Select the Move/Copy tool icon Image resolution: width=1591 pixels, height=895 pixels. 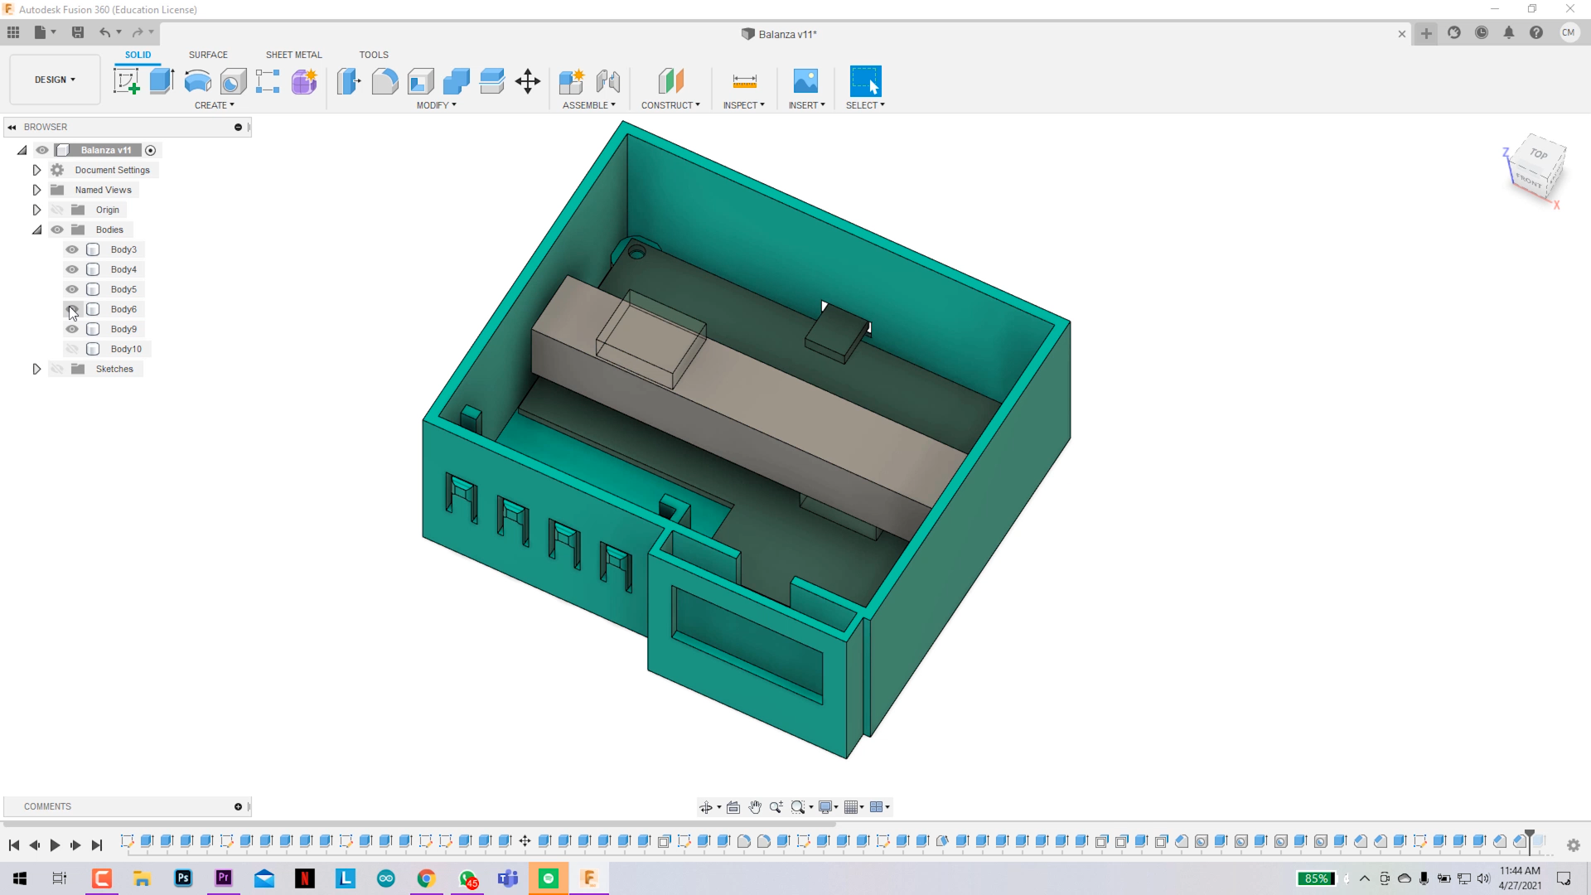528,81
